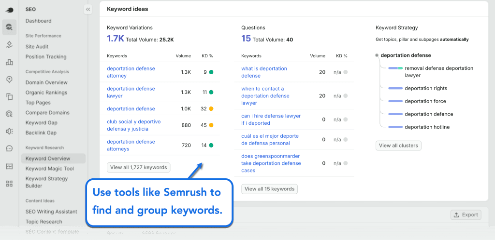Open the cursor target icon in sidebar

10,114
